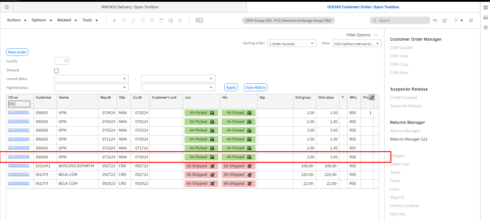Image resolution: width=490 pixels, height=221 pixels.
Task: Open the Related menu
Action: (67, 20)
